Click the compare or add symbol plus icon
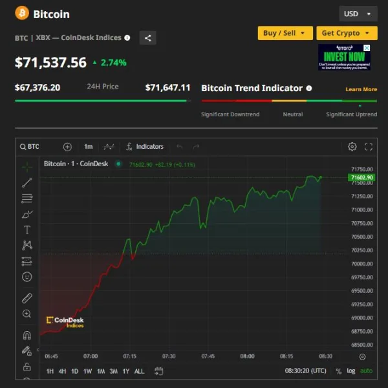This screenshot has width=388, height=388. (x=67, y=147)
